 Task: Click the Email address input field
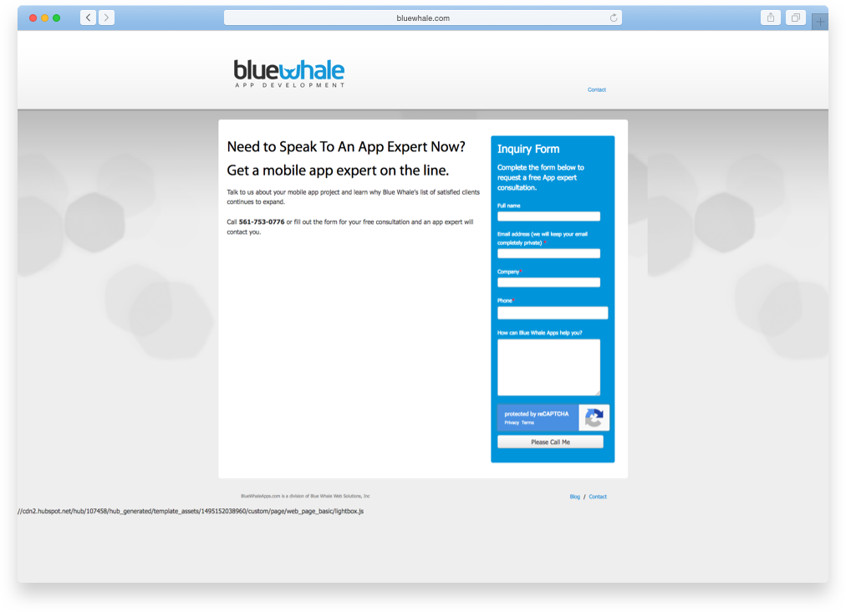click(548, 253)
